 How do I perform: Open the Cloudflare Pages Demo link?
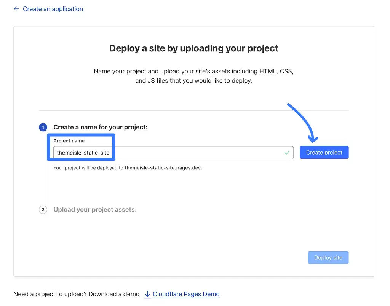[186, 294]
